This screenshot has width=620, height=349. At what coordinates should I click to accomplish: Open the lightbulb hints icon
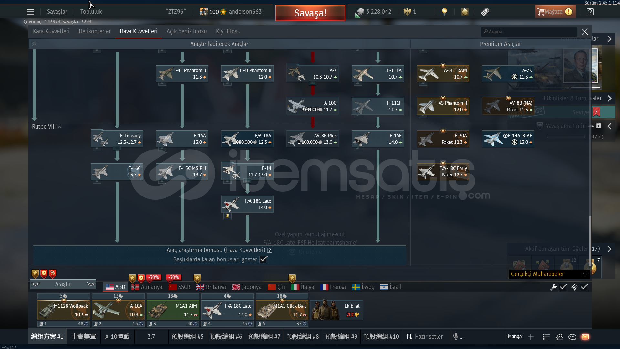[444, 12]
